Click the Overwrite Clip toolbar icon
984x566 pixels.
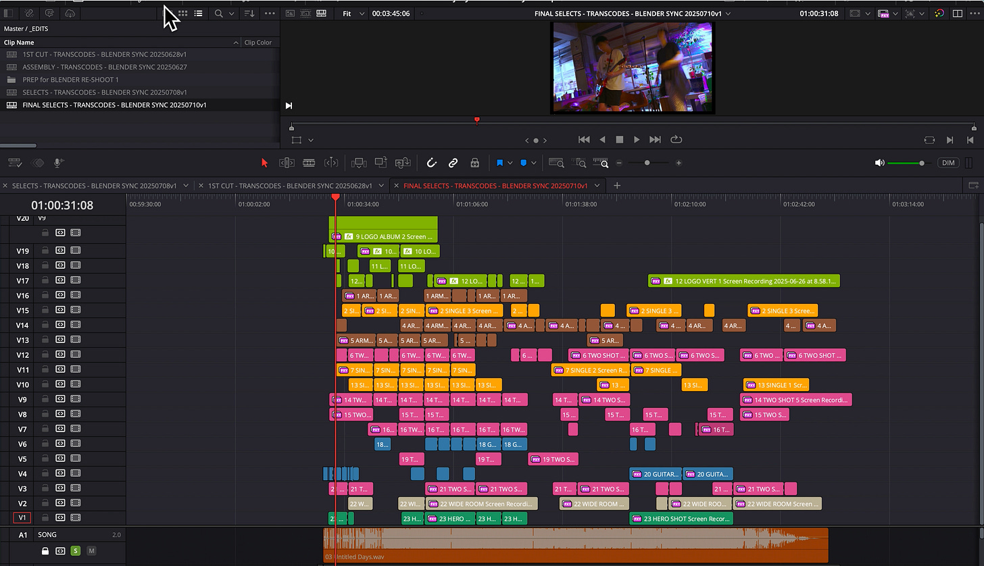(x=380, y=163)
